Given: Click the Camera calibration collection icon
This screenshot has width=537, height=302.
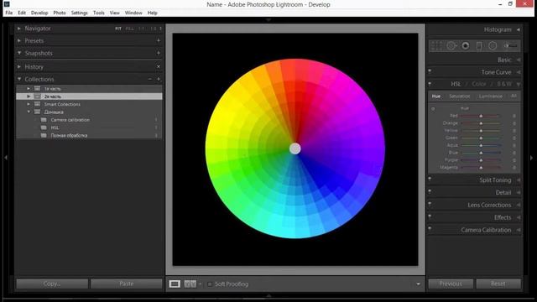Looking at the screenshot, I should tap(44, 120).
